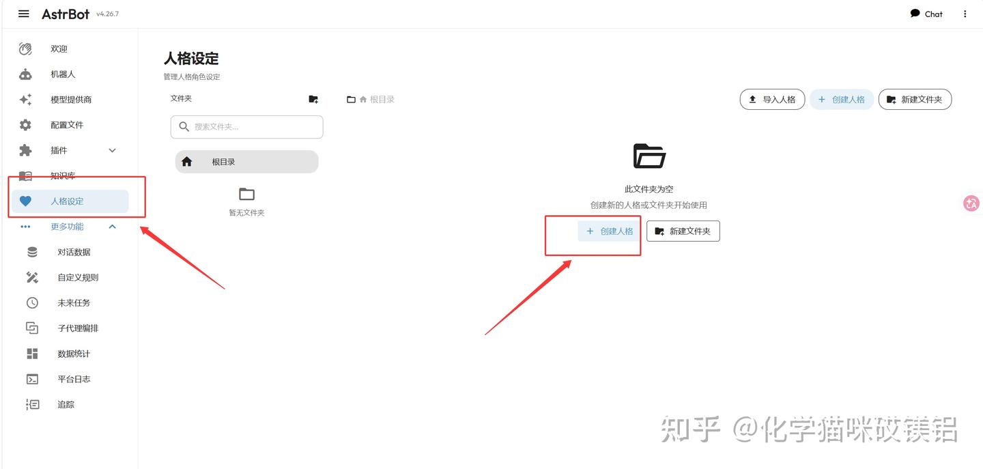This screenshot has height=469, width=983.
Task: Click the wand icon for 自定义规则
Action: click(x=32, y=277)
